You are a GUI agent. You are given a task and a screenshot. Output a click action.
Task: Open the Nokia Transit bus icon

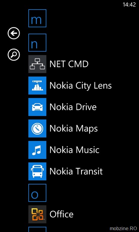(37, 171)
